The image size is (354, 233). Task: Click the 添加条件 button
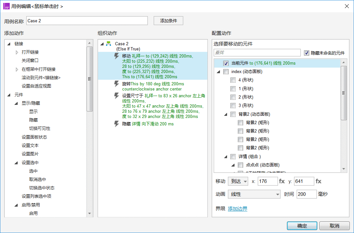[169, 21]
